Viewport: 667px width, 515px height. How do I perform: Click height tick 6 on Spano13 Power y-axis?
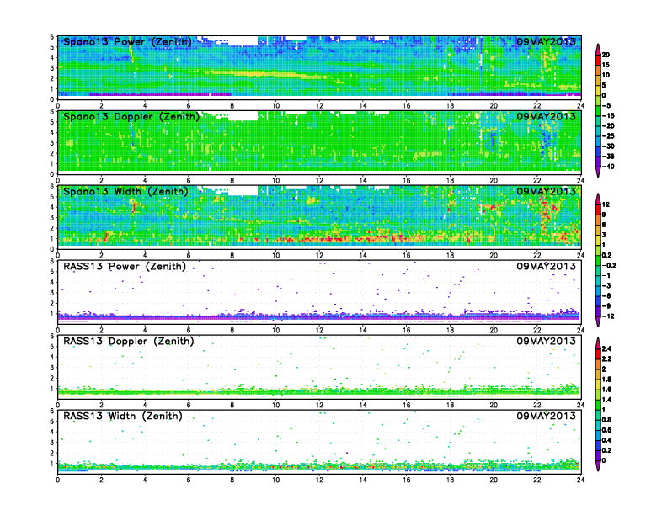[52, 37]
